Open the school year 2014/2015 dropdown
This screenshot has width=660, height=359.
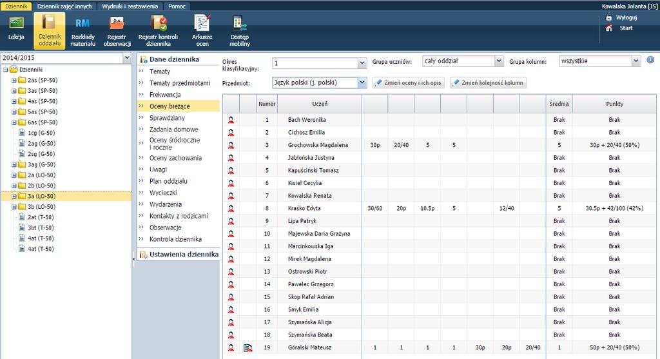point(127,58)
